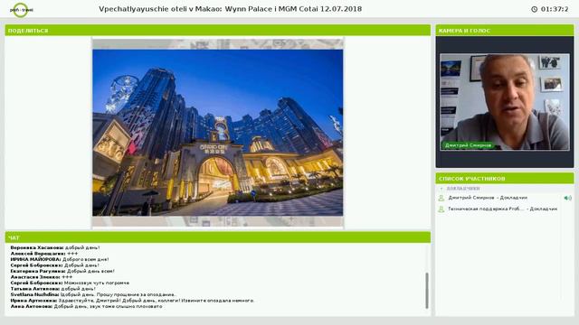This screenshot has width=579, height=325.
Task: Click the Вероника Хасанова chat message
Action: [55, 247]
